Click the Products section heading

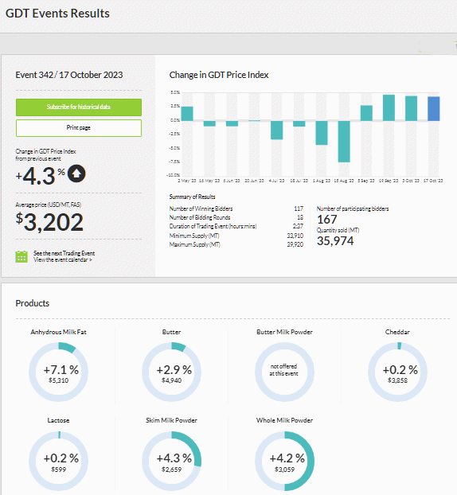[x=33, y=303]
